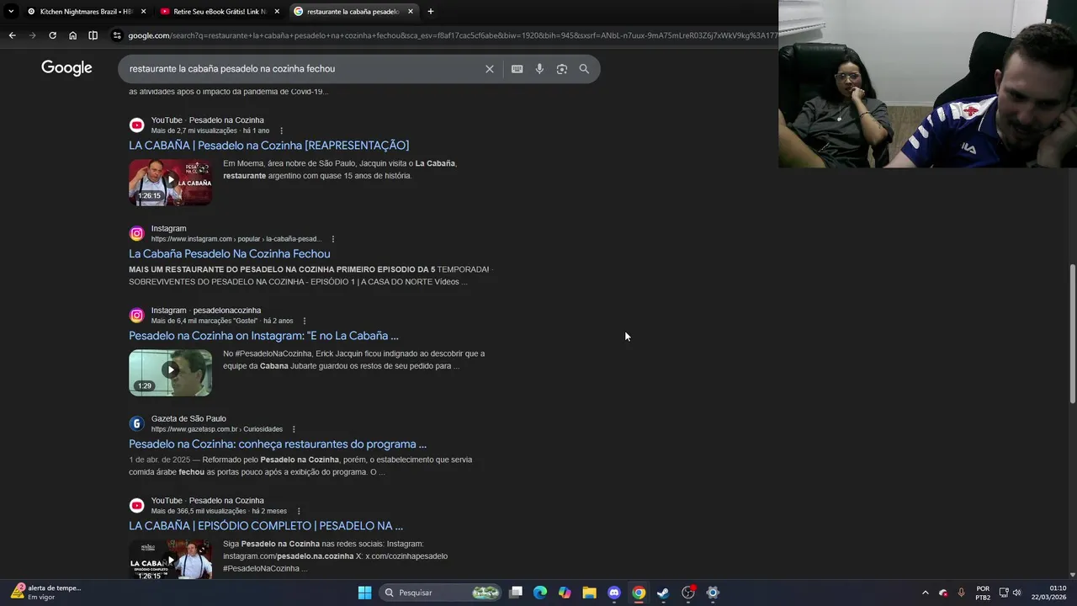Image resolution: width=1077 pixels, height=606 pixels.
Task: Select the restaurante la cabaña pesadelo tab
Action: (x=352, y=12)
